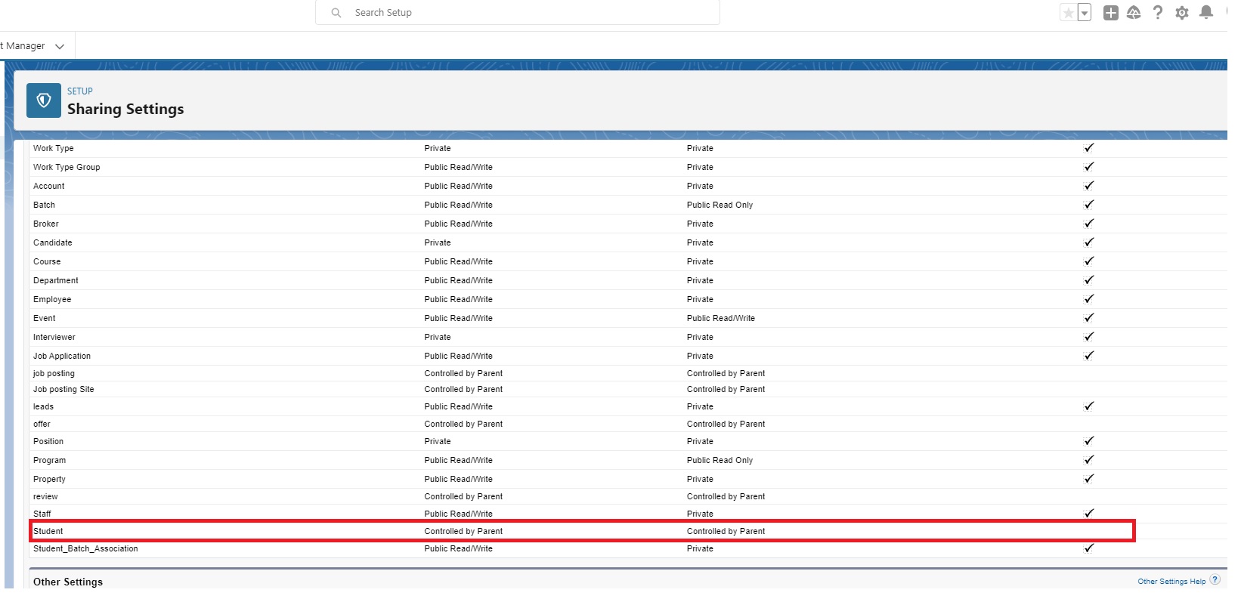The image size is (1241, 599).
Task: Expand the Object Manager tab chevron
Action: 60,46
